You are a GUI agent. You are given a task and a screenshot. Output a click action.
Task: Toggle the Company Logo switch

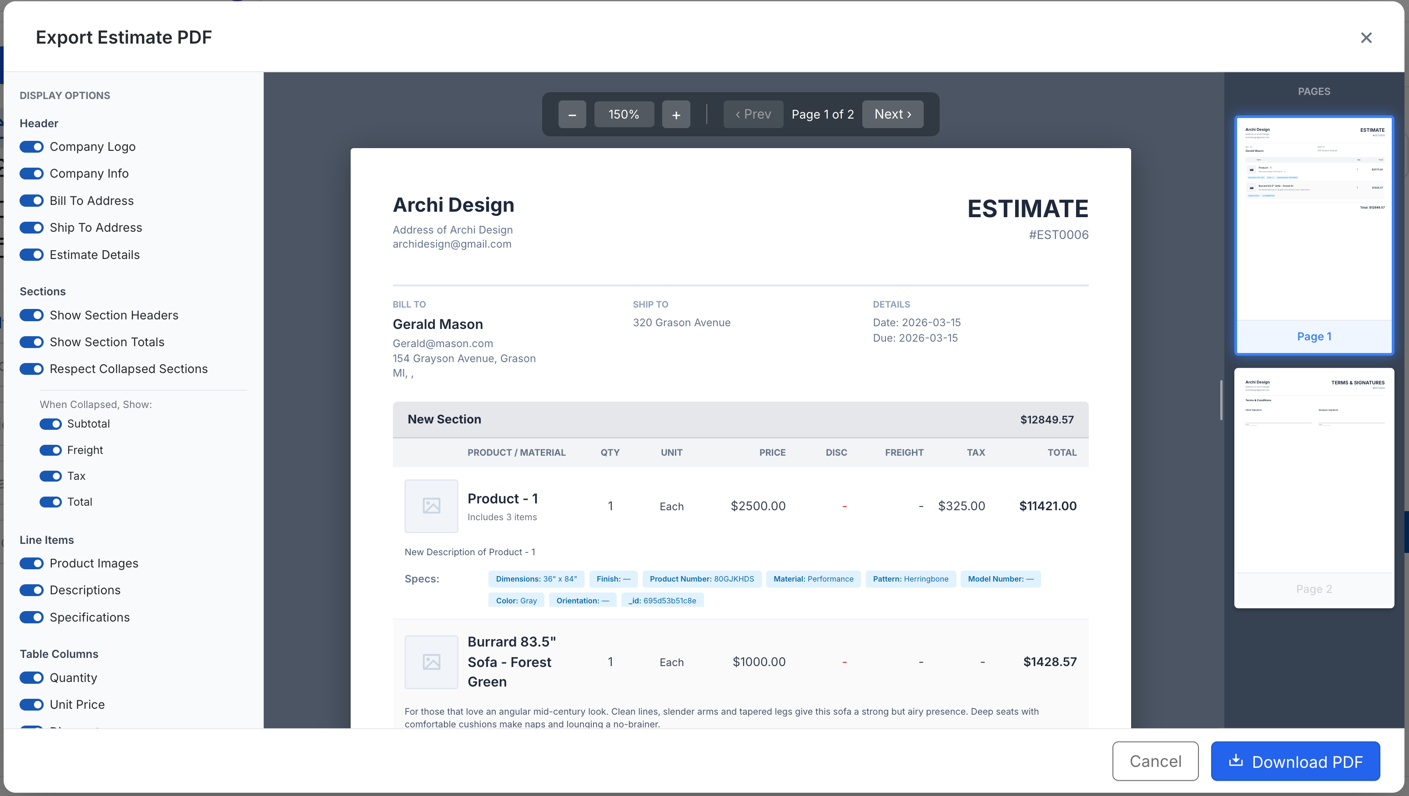pos(32,146)
